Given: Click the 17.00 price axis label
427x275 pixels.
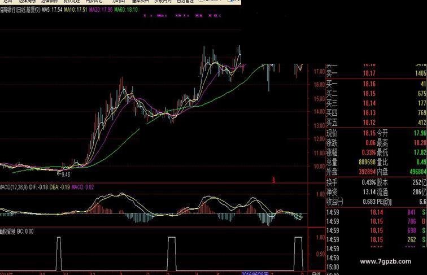Looking at the screenshot, I should click(x=319, y=72).
